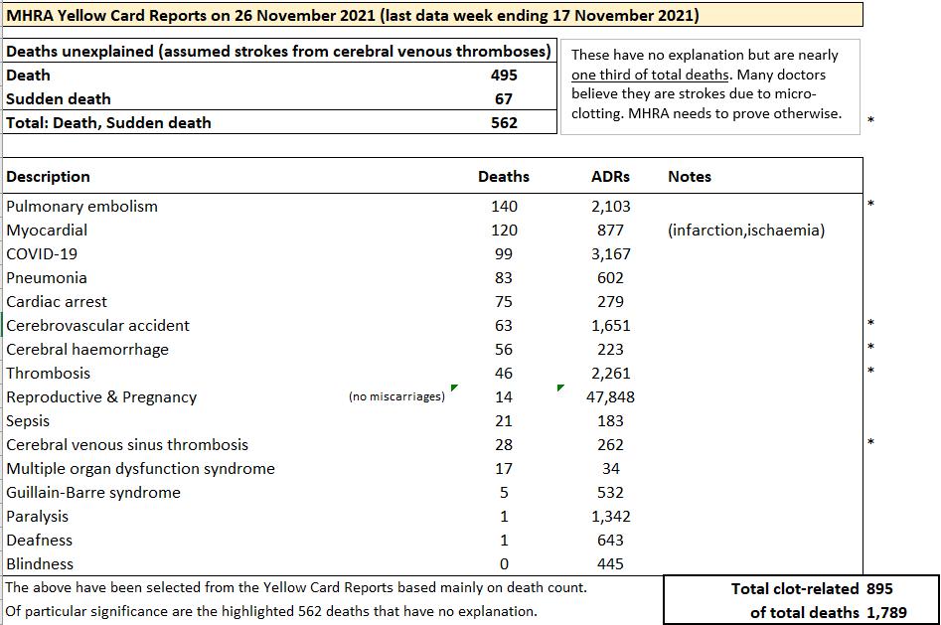Click the title cell MHRA Yellow Card Reports

(x=352, y=15)
